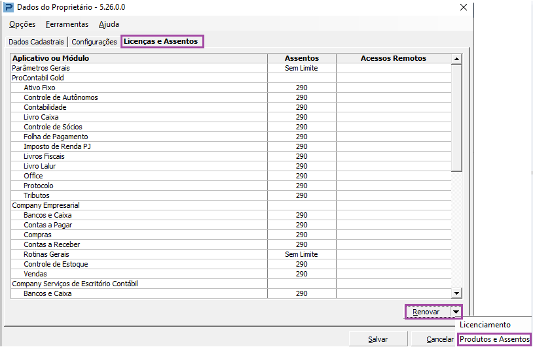Select the Ativo Fixo module row
The width and height of the screenshot is (533, 347).
(x=230, y=88)
